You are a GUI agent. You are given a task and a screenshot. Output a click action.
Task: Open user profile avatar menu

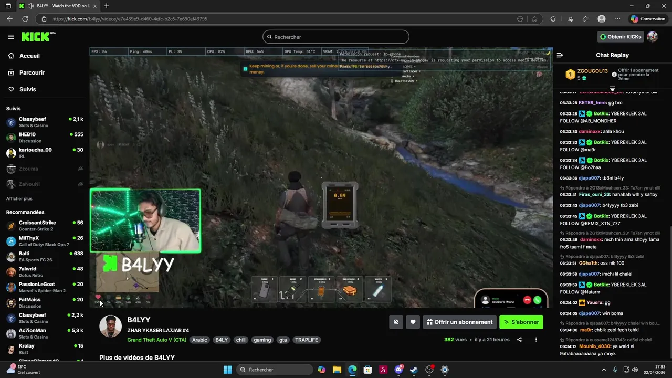652,37
